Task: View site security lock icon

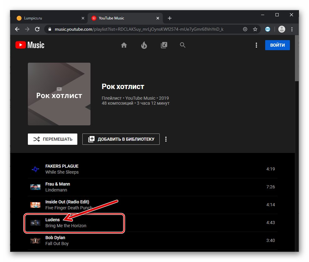Action: pos(50,29)
